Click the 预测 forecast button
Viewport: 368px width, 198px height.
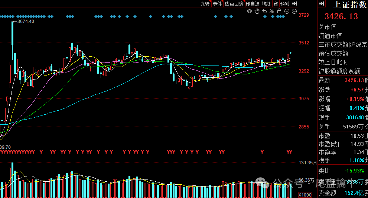[x=285, y=4]
